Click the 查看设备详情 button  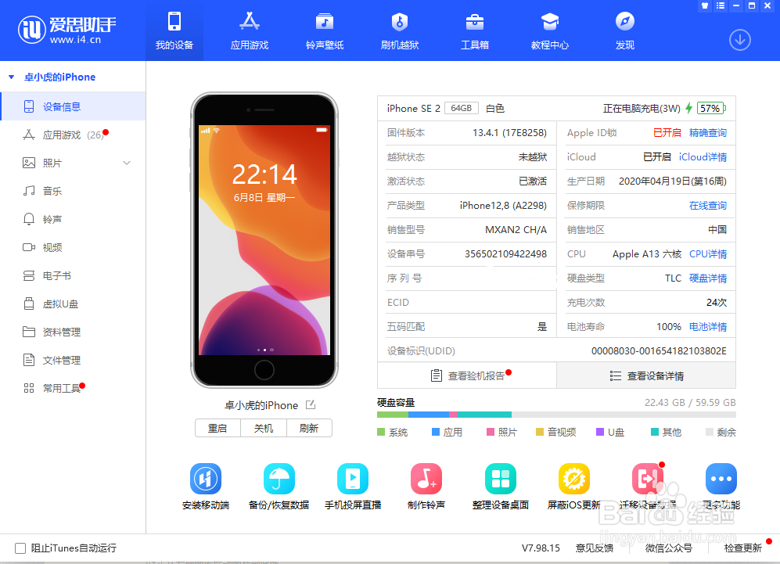[646, 375]
